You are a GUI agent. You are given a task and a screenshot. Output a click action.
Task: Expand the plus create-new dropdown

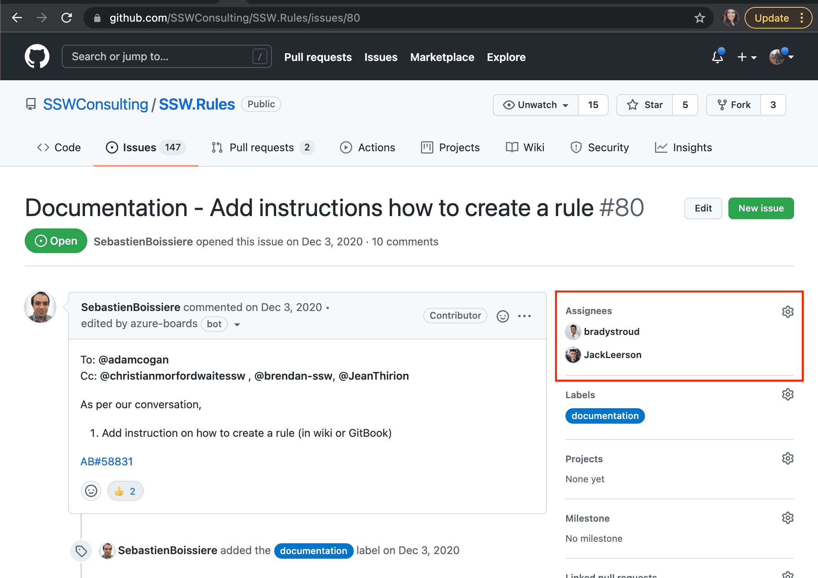click(x=747, y=57)
